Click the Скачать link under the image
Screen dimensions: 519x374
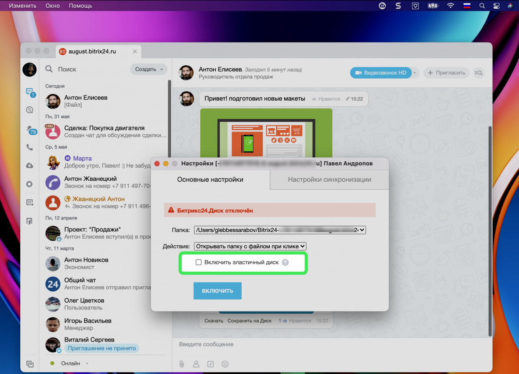214,320
